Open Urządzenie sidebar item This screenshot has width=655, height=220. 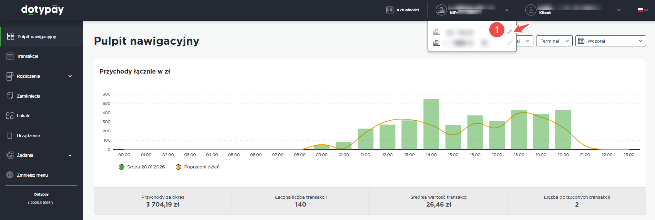pos(28,135)
